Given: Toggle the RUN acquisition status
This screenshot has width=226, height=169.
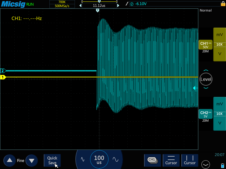Looking at the screenshot, I should (x=30, y=4).
